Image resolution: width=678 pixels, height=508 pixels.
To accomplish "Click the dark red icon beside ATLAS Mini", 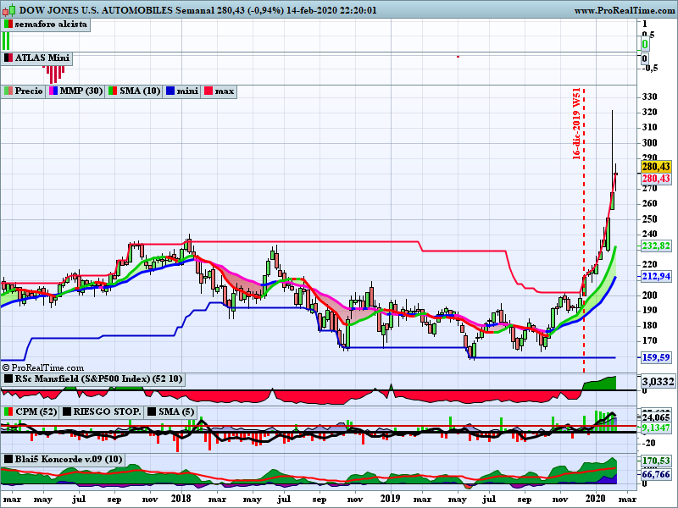I will tap(8, 58).
